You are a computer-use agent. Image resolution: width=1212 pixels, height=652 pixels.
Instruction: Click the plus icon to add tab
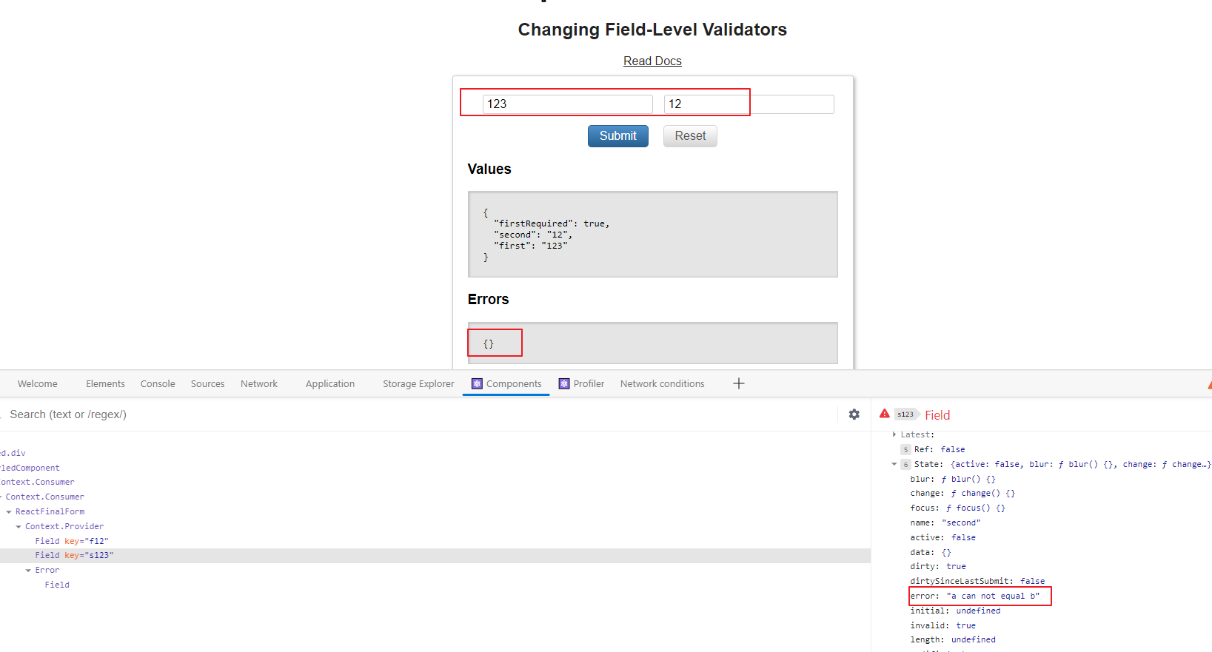[x=738, y=383]
